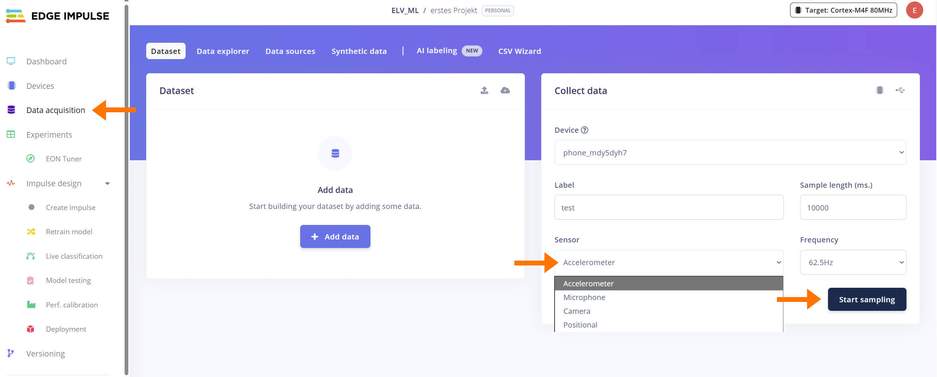
Task: Open the erstes Projekt breadcrumb link
Action: point(453,10)
